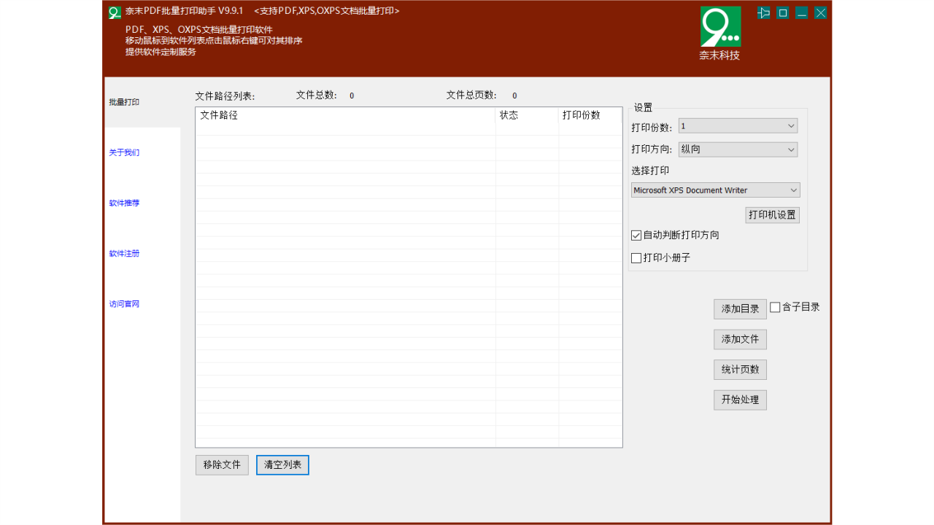Click the 清空列表 button
This screenshot has height=525, width=934.
(282, 465)
